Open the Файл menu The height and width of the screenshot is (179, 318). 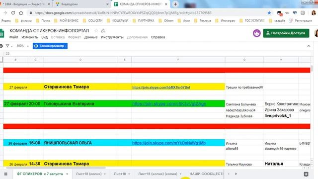13,37
